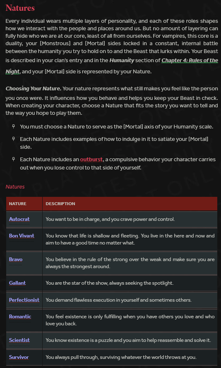Click the ankh bullet beside 'includes an outburst'

tap(13, 160)
